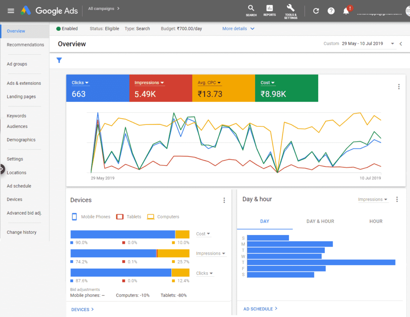This screenshot has height=317, width=410.
Task: Open the custom date range dropdown
Action: [x=392, y=44]
